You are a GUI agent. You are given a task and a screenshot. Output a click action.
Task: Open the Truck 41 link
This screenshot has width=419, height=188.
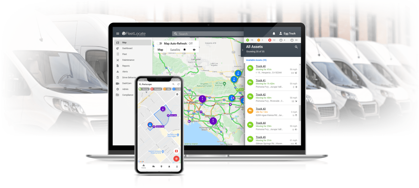[261, 80]
